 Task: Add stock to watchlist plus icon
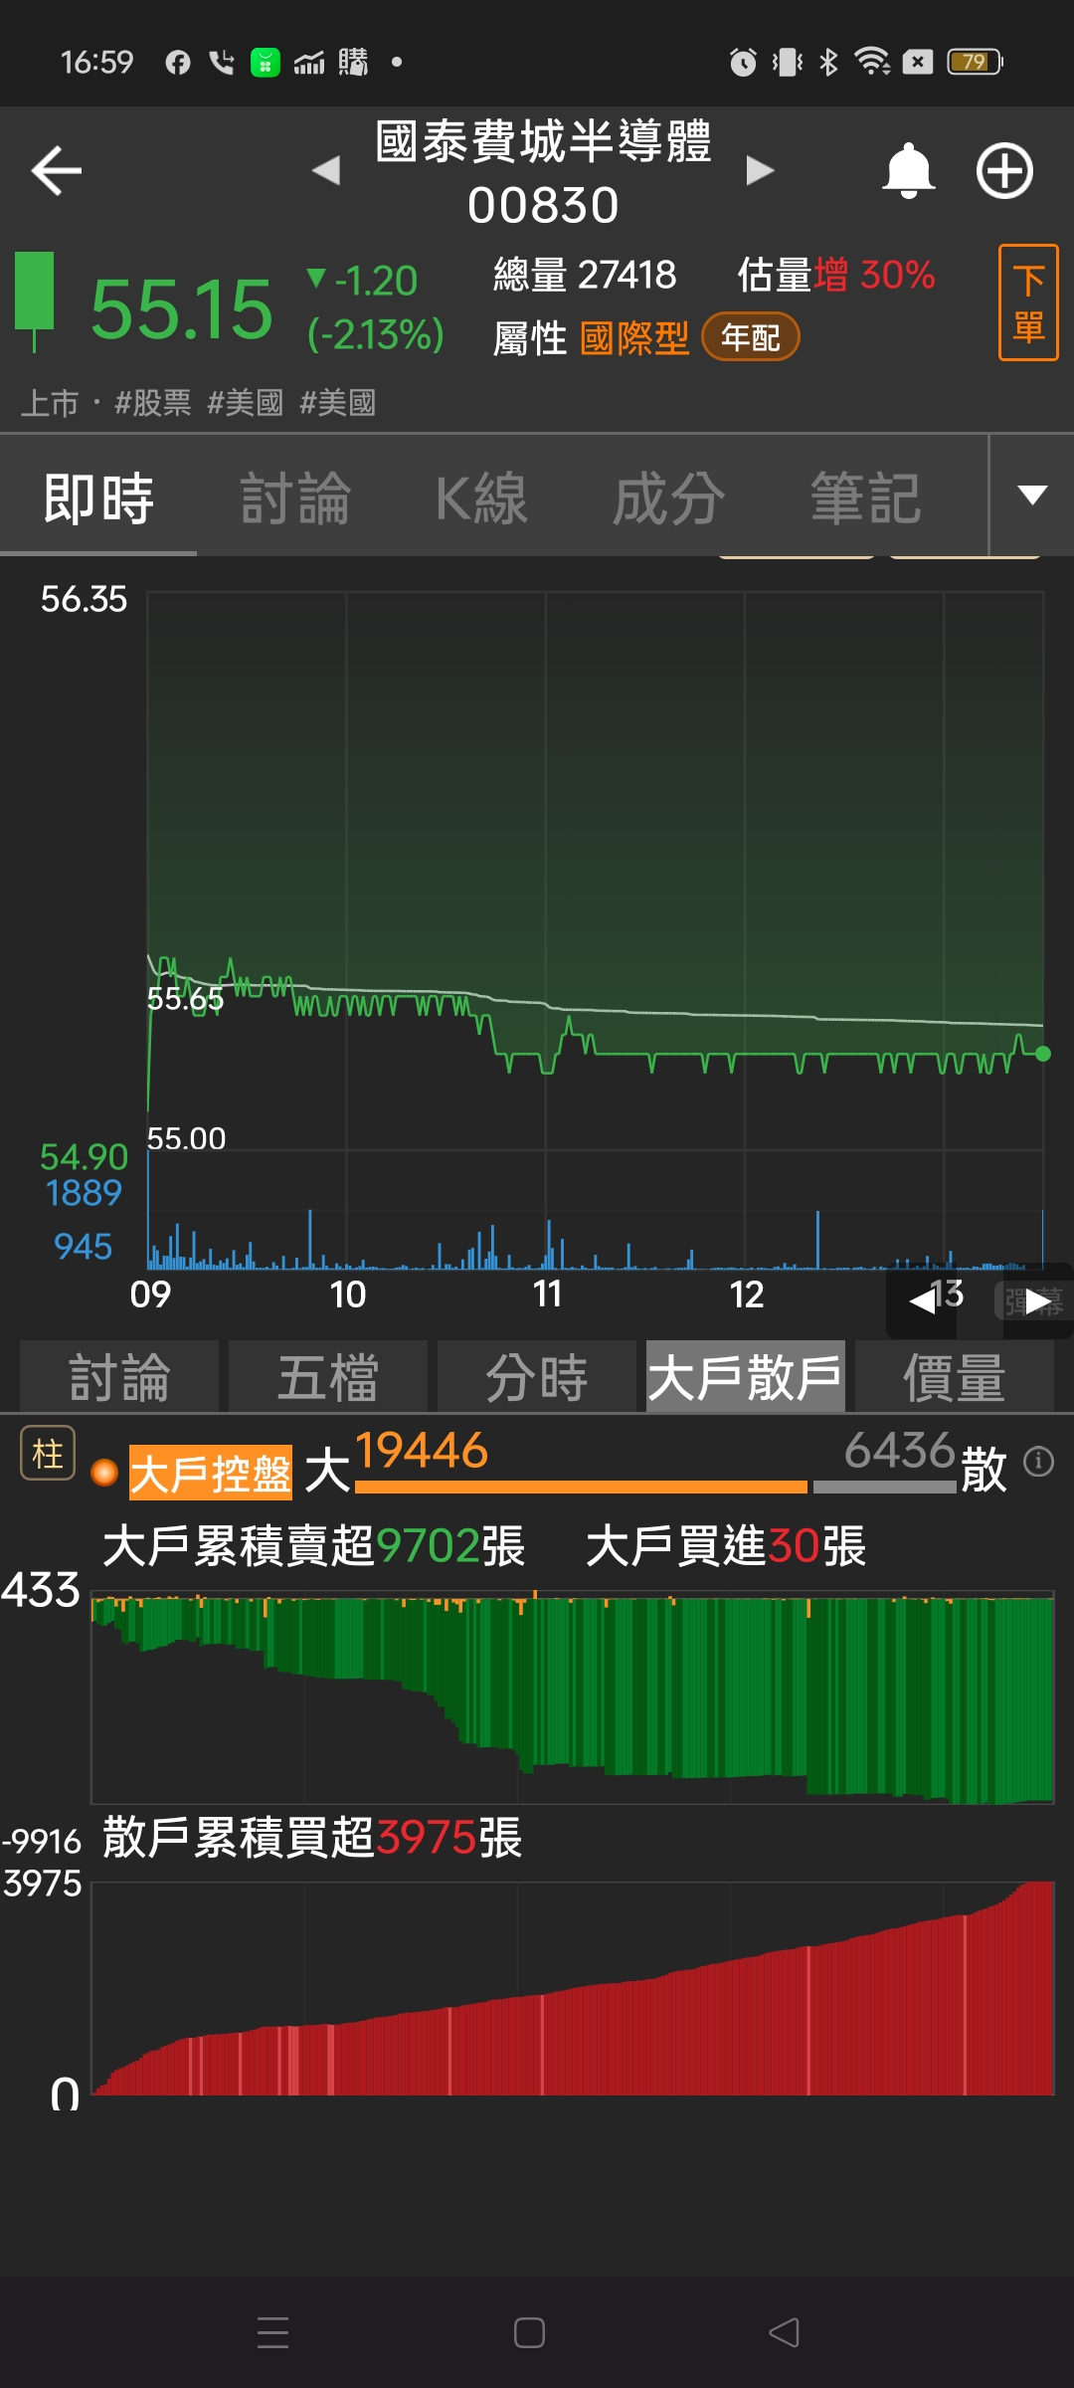1004,171
